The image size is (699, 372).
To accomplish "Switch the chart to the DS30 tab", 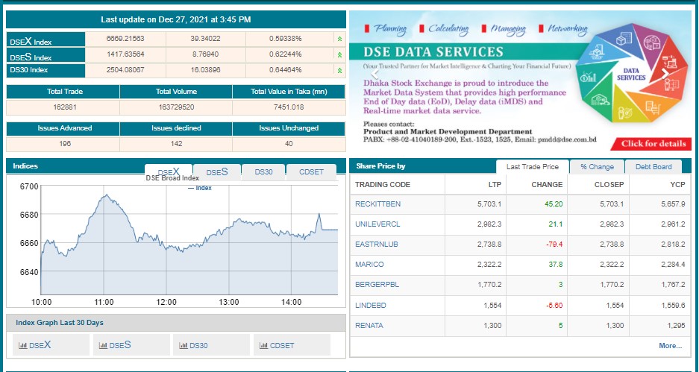I will coord(263,172).
